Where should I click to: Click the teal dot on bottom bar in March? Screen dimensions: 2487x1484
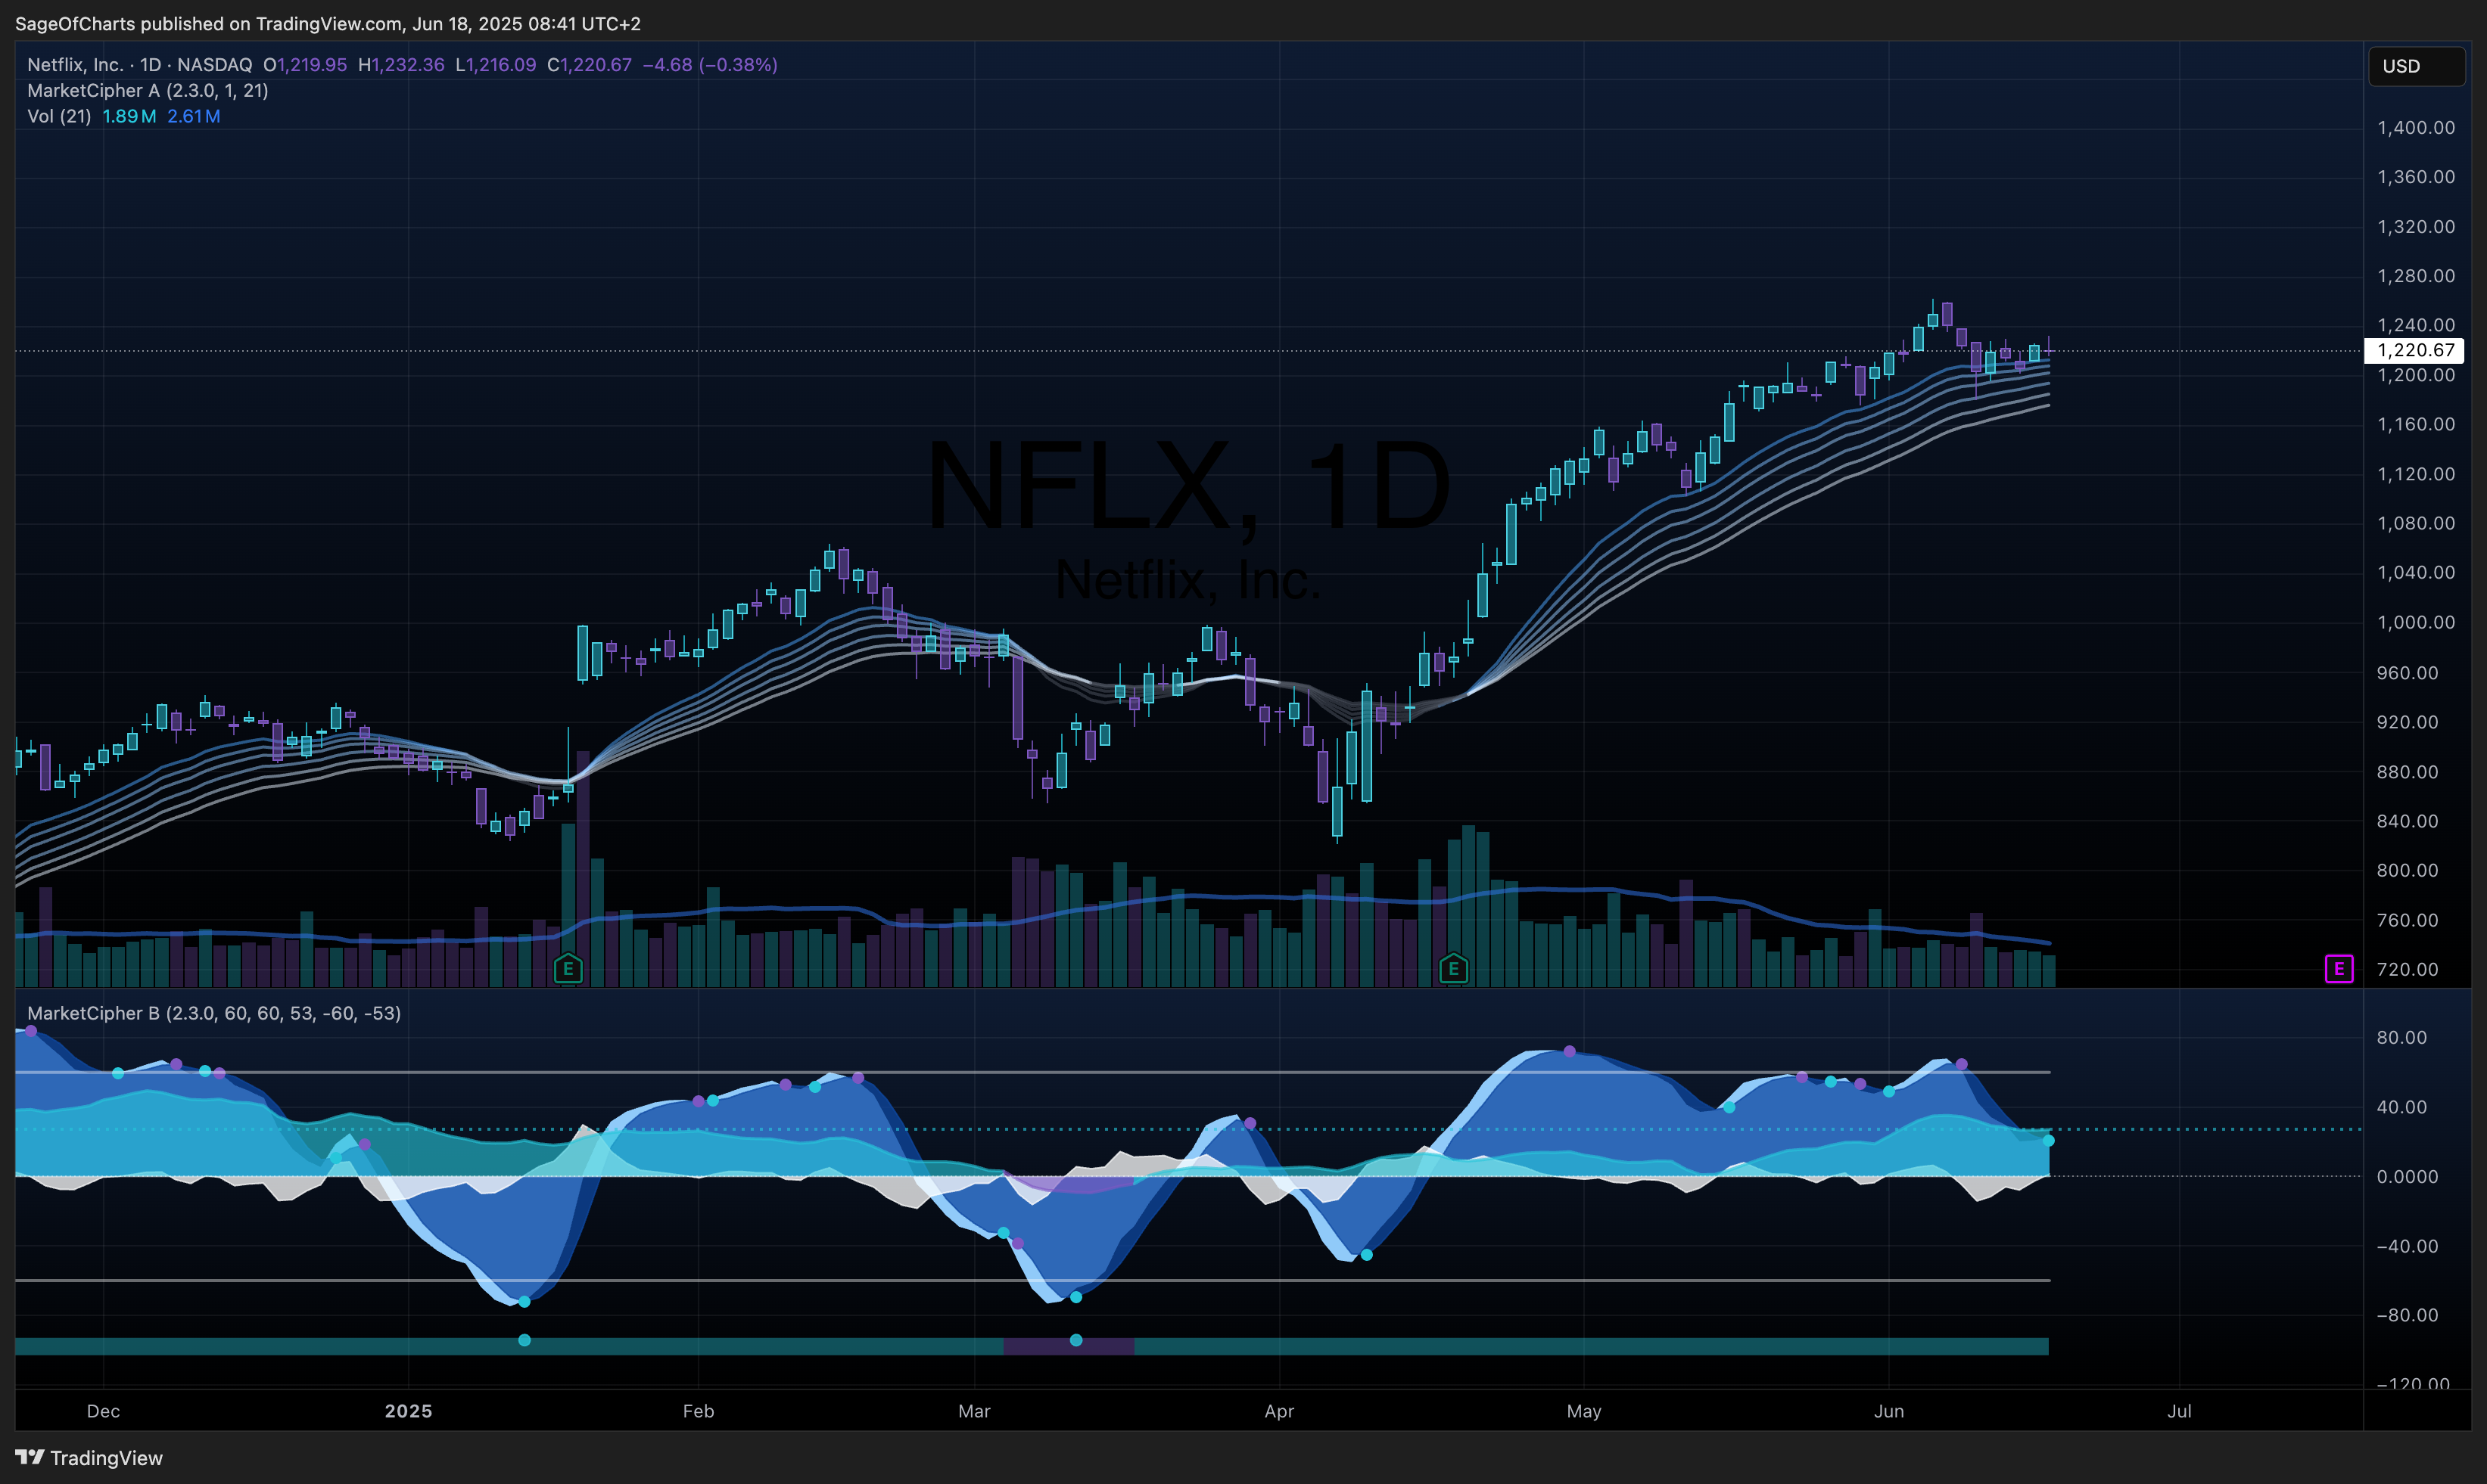pos(1075,1340)
